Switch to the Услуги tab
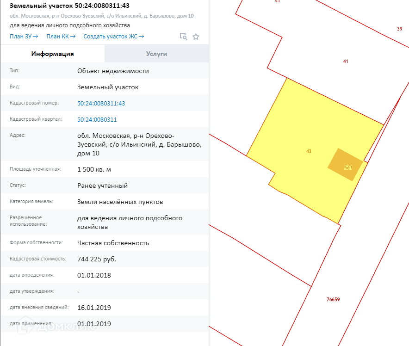409x346 pixels. point(156,54)
